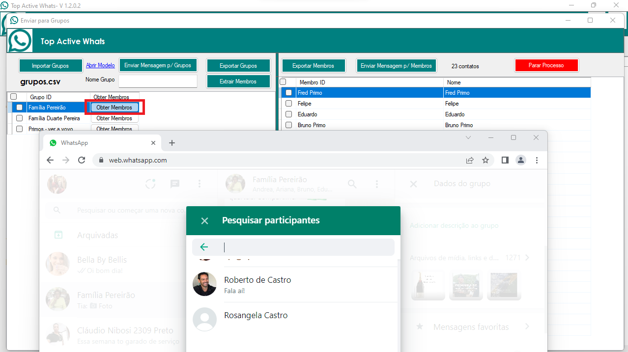This screenshot has width=628, height=352.
Task: Select participant Roberto de Castro
Action: (293, 284)
